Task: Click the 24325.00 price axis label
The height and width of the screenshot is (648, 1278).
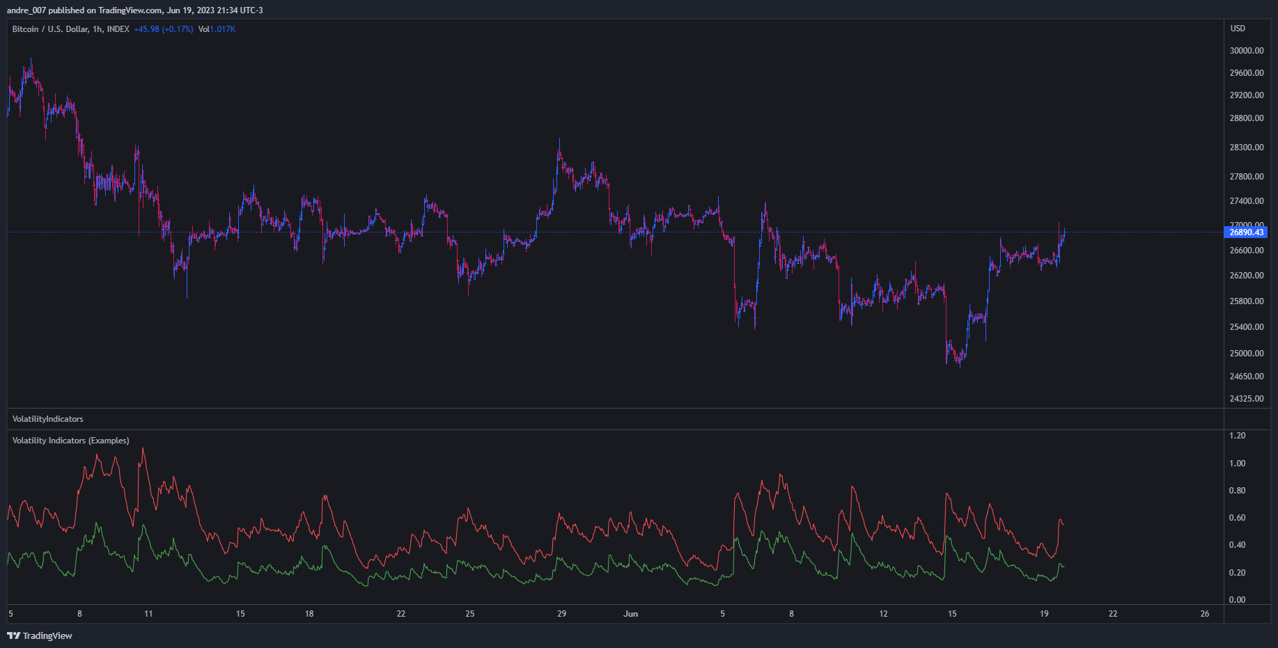Action: [1247, 399]
